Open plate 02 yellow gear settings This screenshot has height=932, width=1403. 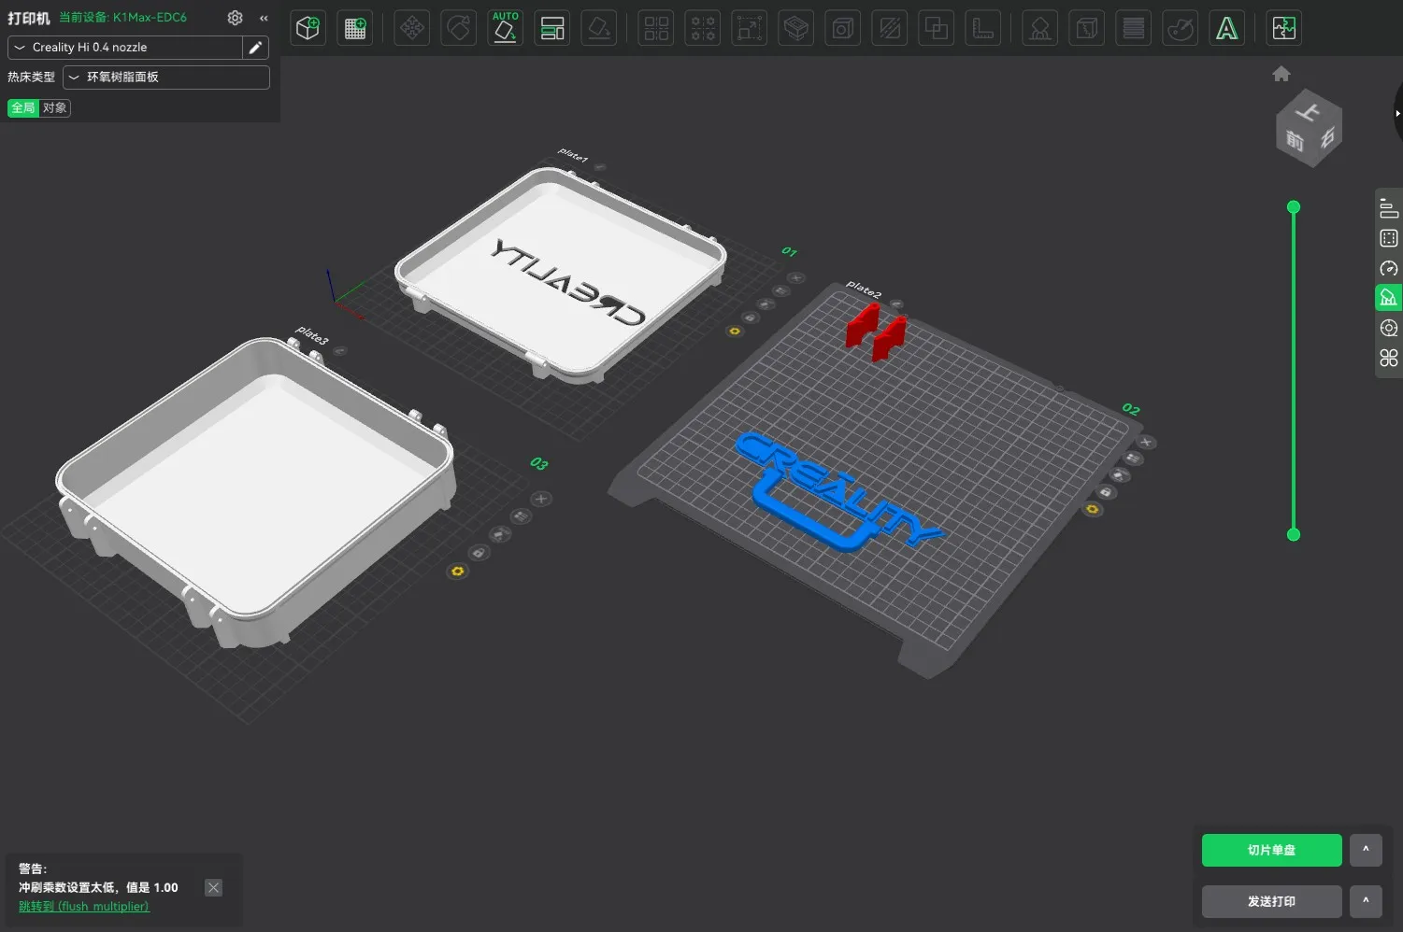(x=1092, y=509)
